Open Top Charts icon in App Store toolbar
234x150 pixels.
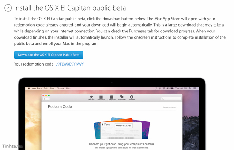tap(101, 98)
